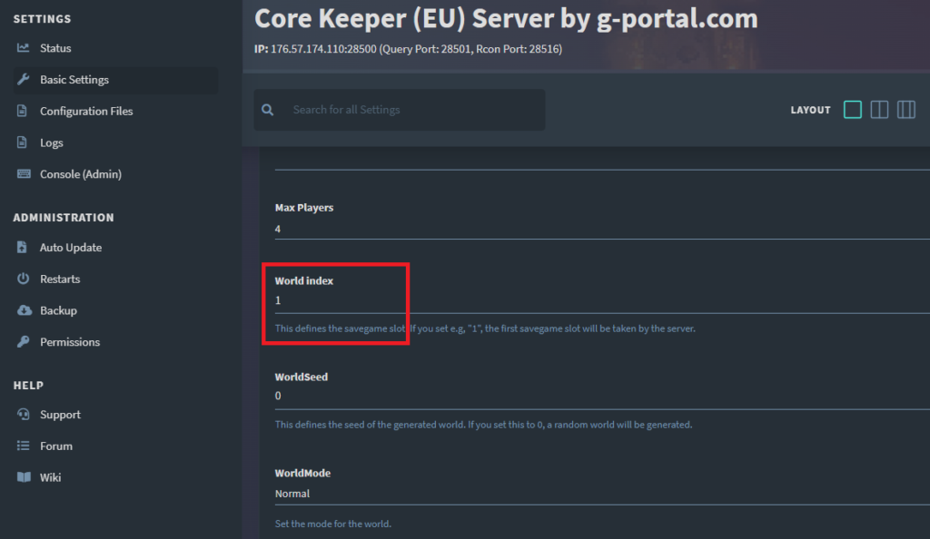930x539 pixels.
Task: Click the Auto Update file icon
Action: [22, 247]
